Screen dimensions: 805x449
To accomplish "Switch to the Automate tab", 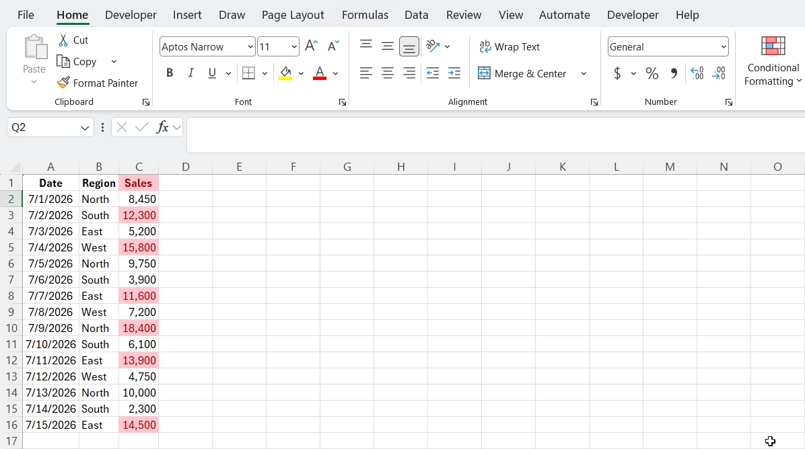I will (564, 15).
